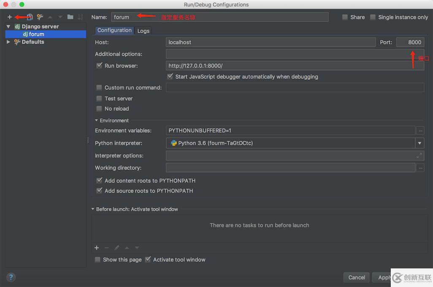Open the help question mark button
This screenshot has height=287, width=433.
tap(11, 277)
